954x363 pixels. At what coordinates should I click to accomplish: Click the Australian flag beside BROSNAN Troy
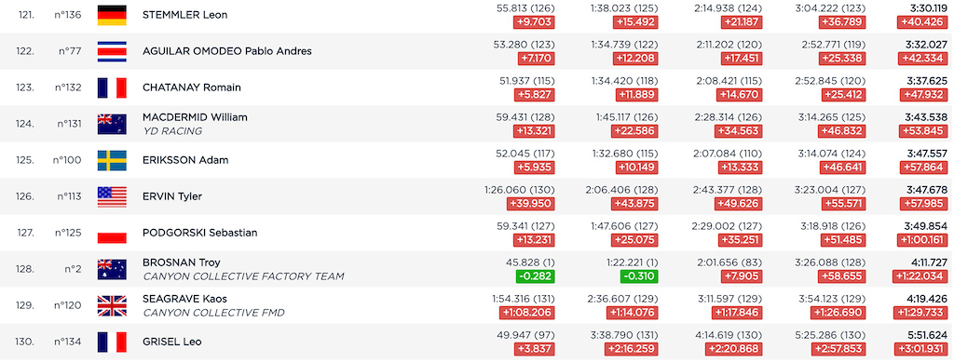(x=112, y=269)
